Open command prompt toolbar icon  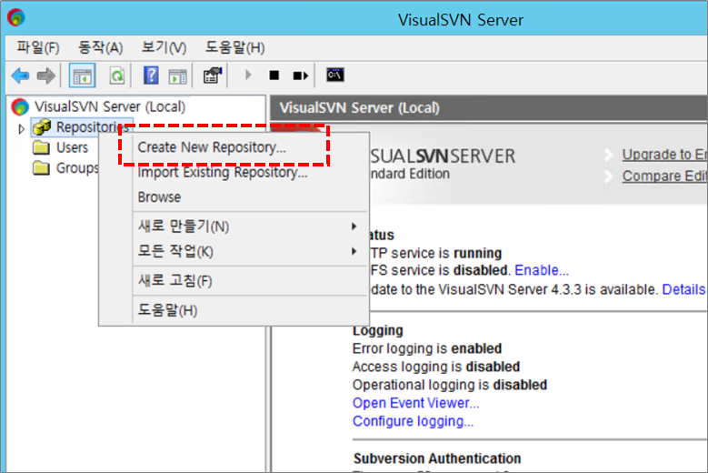[x=335, y=75]
